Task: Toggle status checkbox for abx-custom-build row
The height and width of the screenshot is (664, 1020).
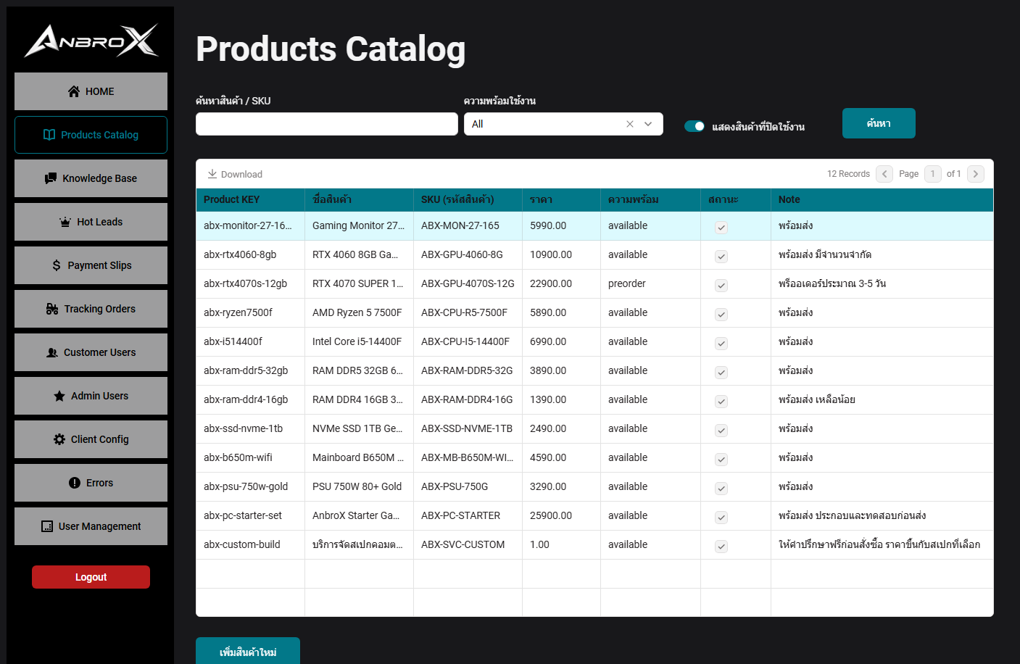Action: click(721, 546)
